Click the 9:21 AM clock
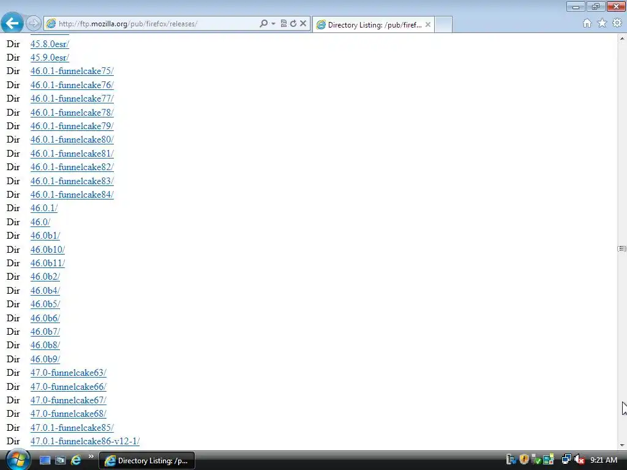627x470 pixels. point(604,460)
